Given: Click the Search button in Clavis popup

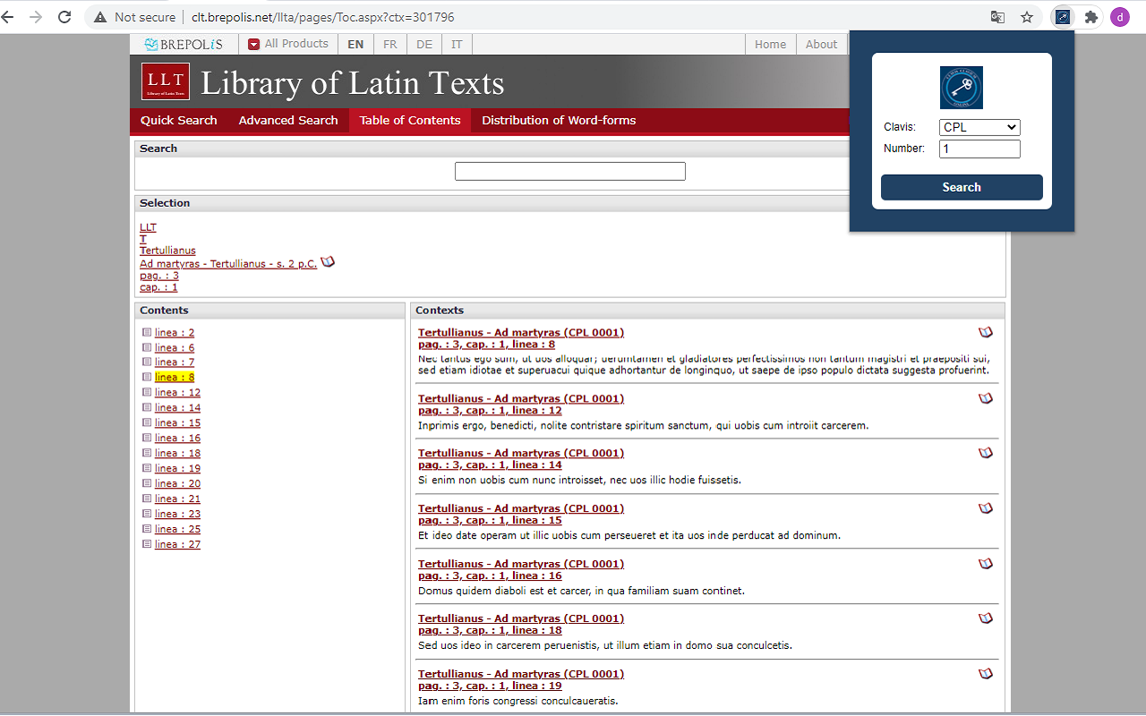Looking at the screenshot, I should pos(962,187).
